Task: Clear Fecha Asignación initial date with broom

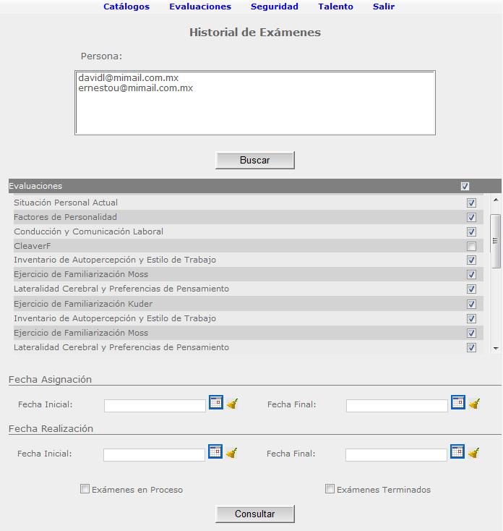Action: (x=233, y=404)
